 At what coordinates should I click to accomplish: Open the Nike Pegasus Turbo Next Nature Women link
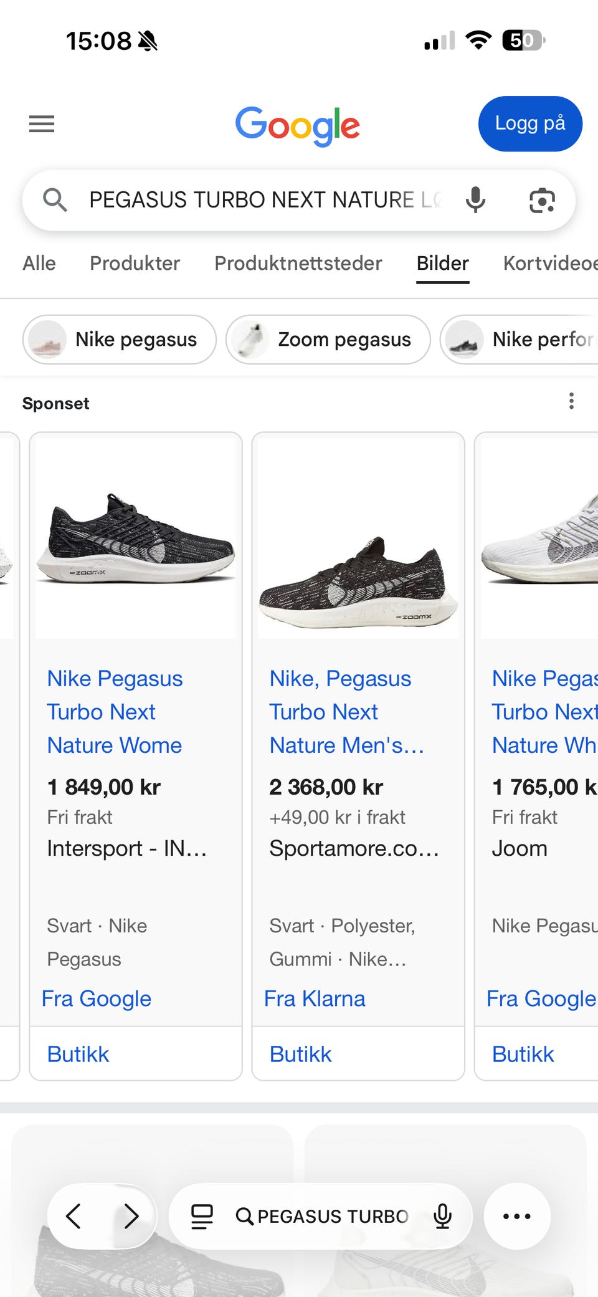pos(115,712)
